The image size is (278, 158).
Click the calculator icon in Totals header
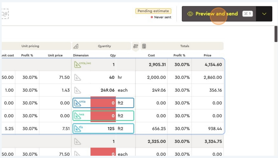pos(144,46)
